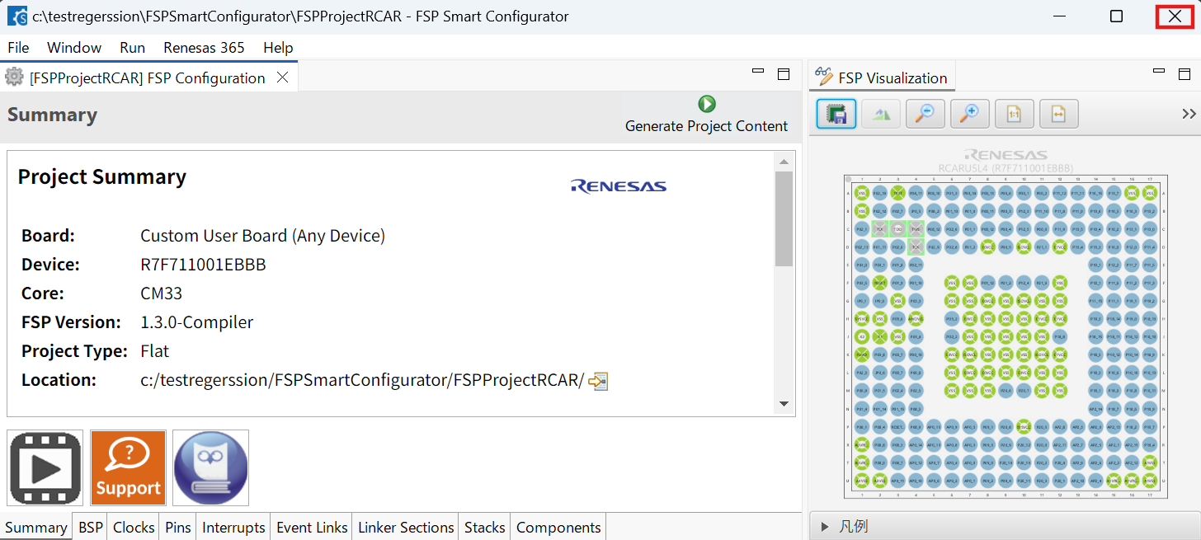Screen dimensions: 1201x540
Task: Expand the 凡例 legend section
Action: 825,526
